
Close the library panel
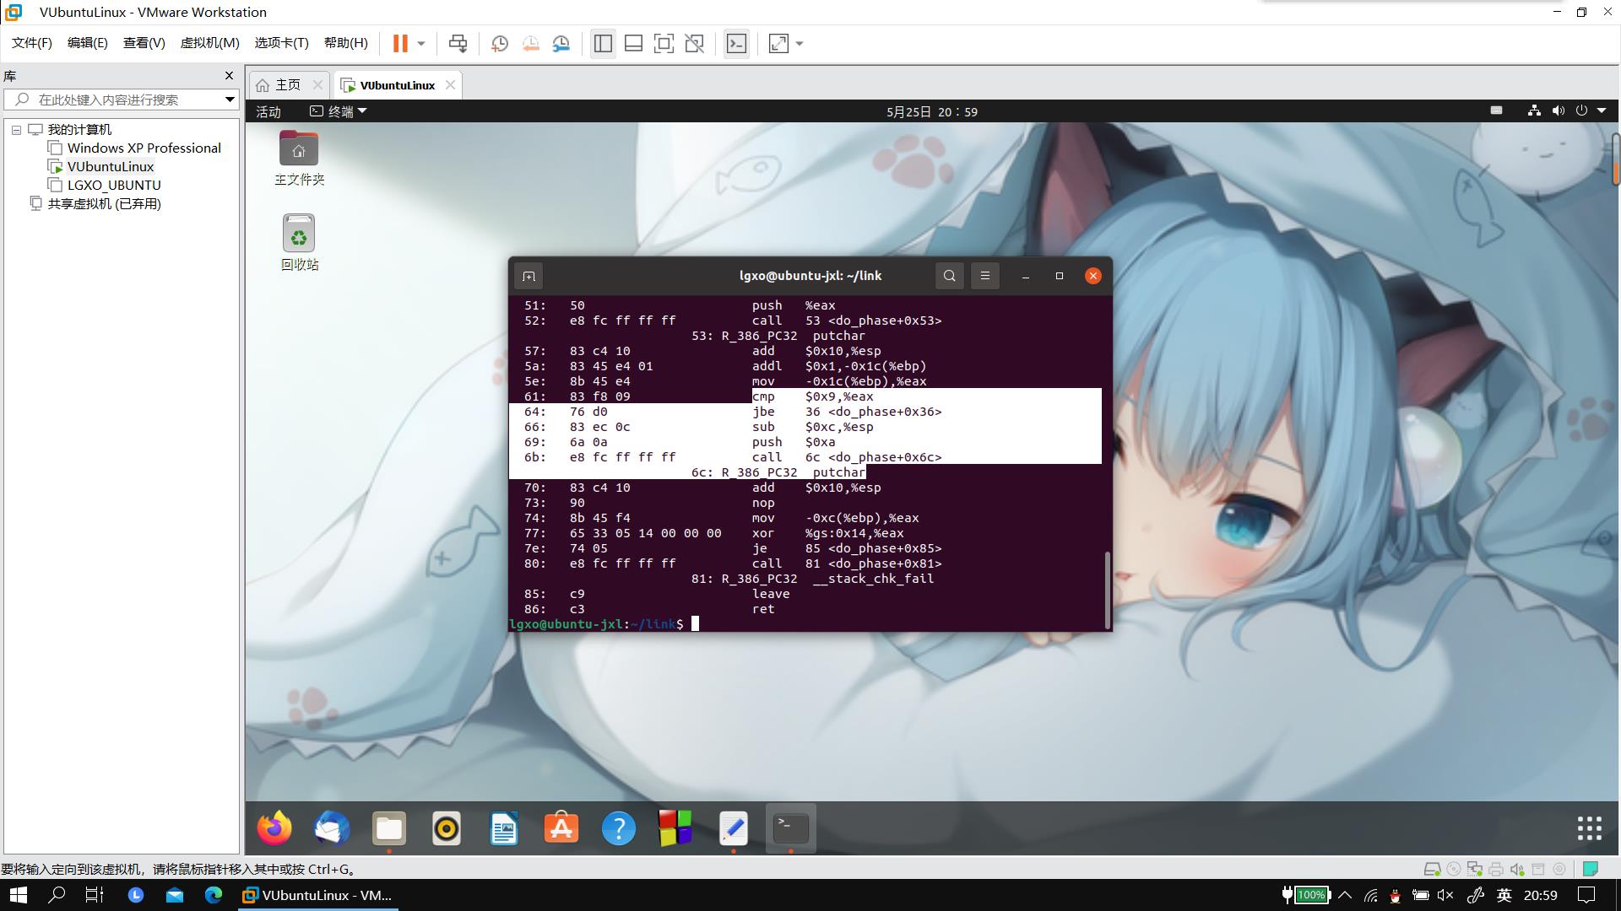pos(229,75)
